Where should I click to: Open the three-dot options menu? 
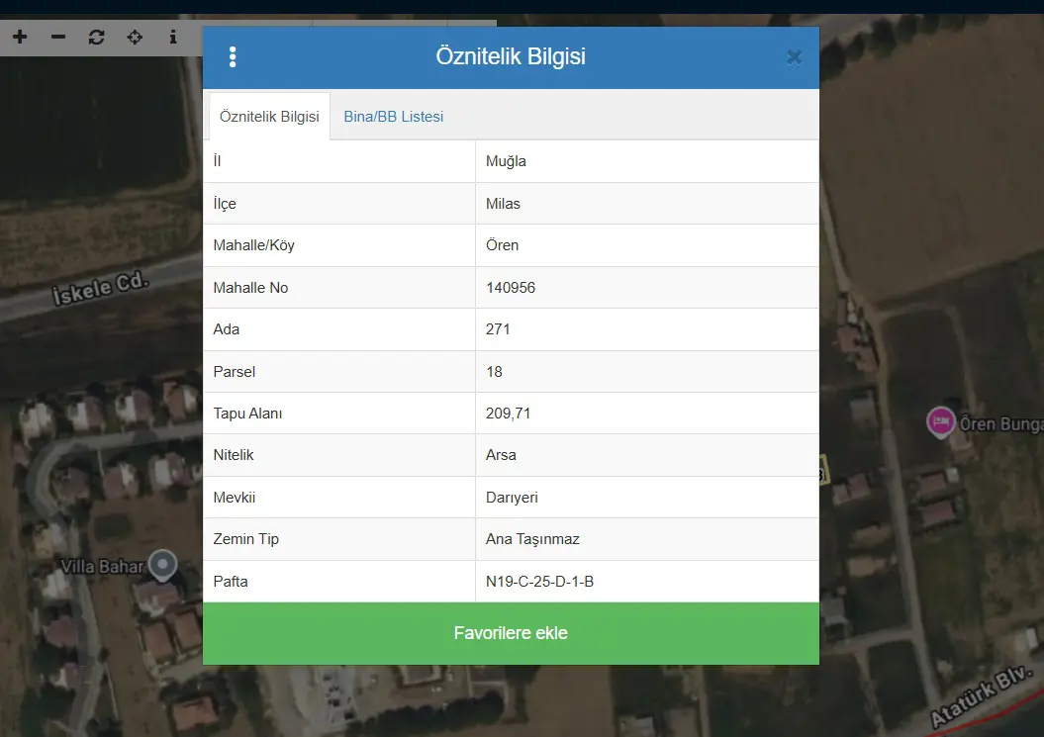233,56
